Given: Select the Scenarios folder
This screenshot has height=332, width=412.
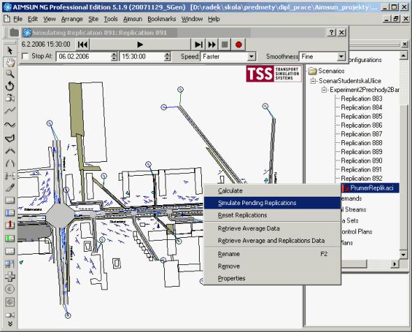Looking at the screenshot, I should [x=327, y=71].
